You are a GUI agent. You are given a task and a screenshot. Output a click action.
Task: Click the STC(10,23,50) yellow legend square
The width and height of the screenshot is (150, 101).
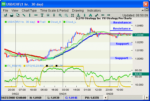[25, 66]
